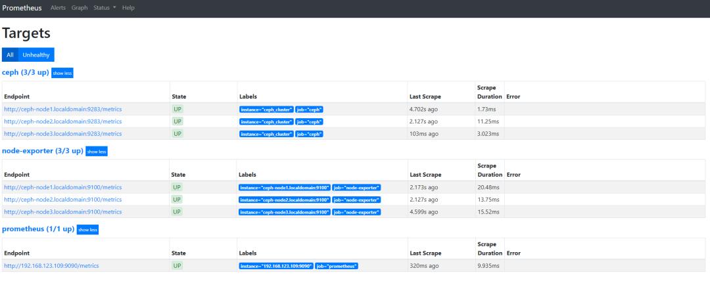710x283 pixels.
Task: Click last scrape value 4.702s ago
Action: tap(424, 109)
